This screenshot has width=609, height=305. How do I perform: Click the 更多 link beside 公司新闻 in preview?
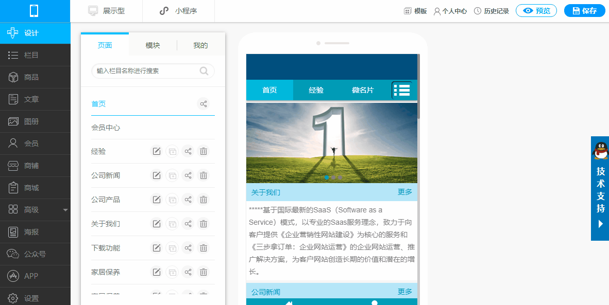pyautogui.click(x=404, y=292)
